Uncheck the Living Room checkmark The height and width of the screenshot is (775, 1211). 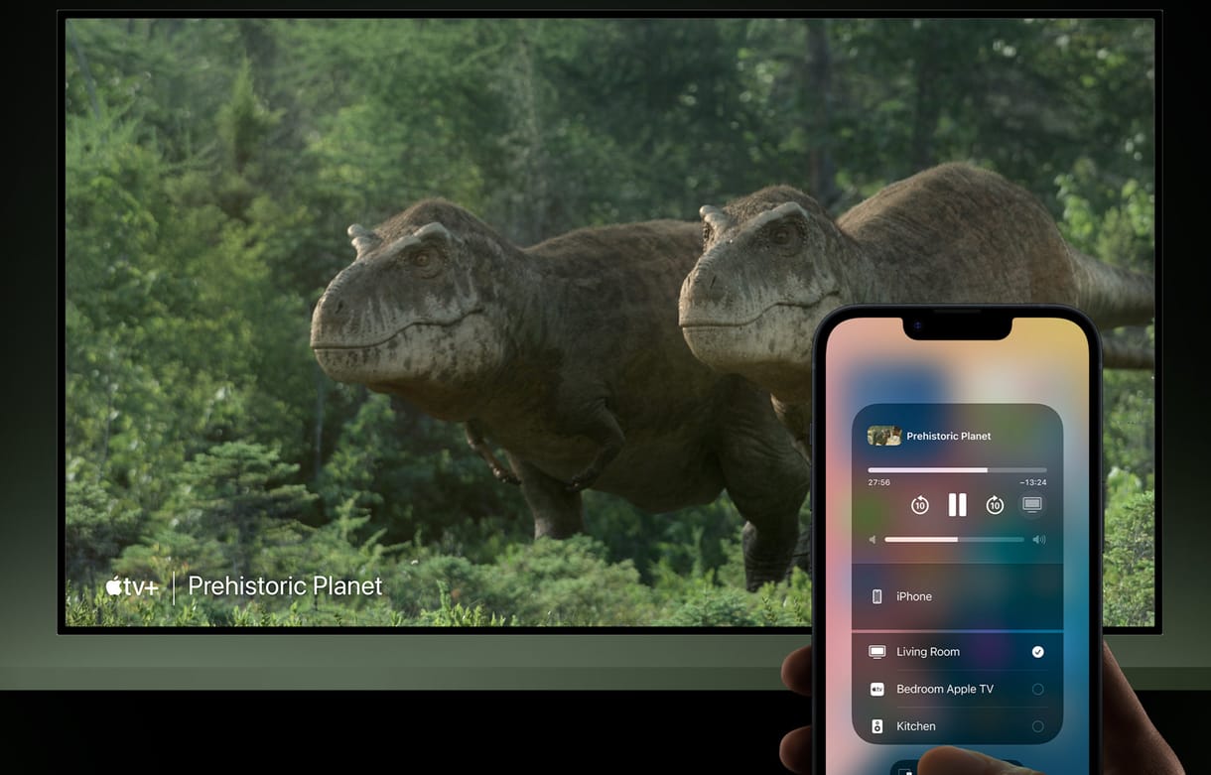[x=1037, y=652]
